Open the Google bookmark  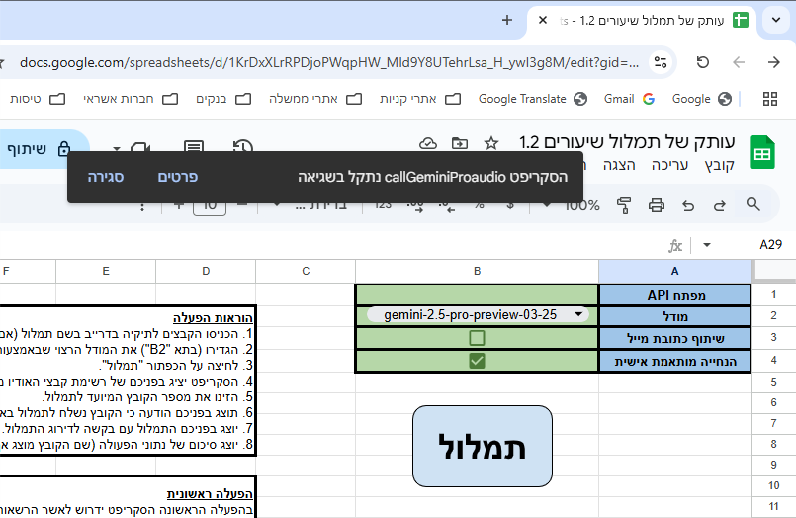tap(702, 99)
